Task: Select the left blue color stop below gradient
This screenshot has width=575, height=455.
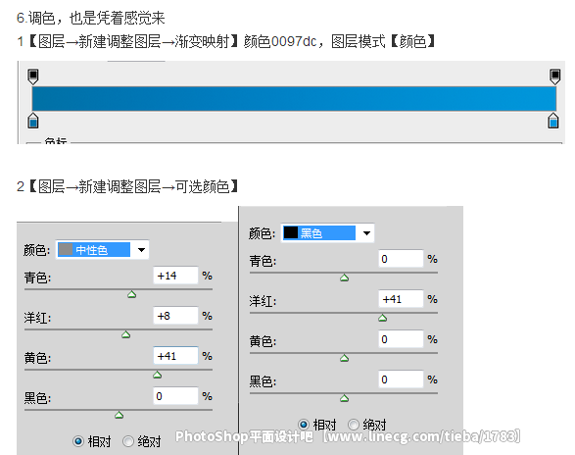Action: tap(33, 121)
